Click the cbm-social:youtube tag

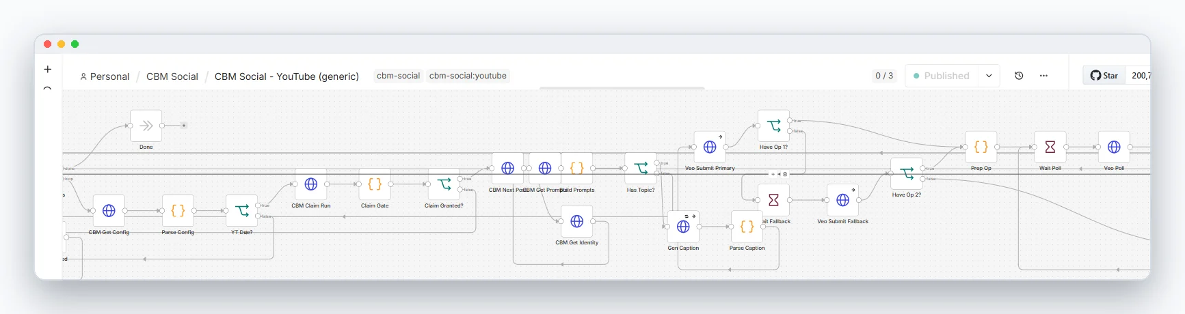[x=468, y=76]
